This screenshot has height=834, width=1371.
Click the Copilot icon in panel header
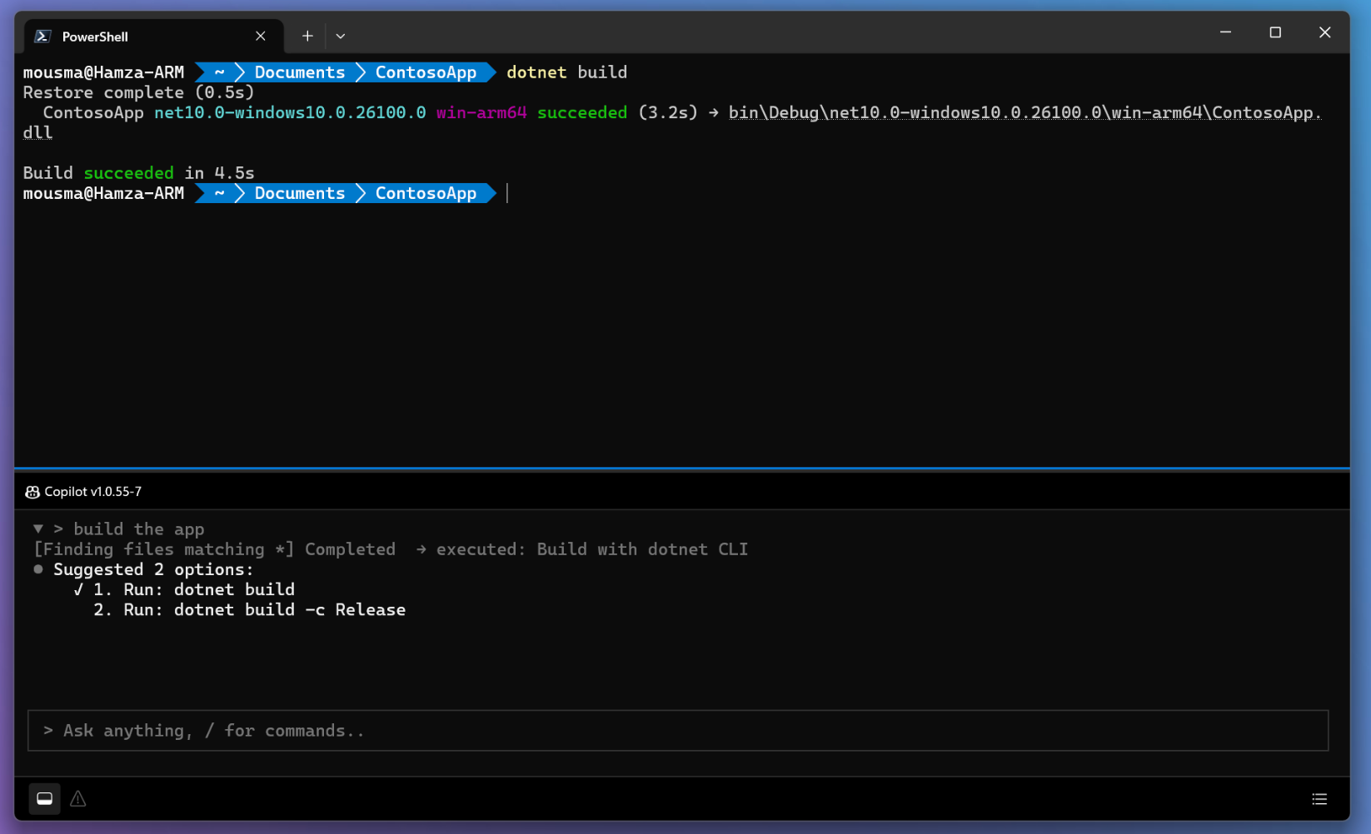click(32, 492)
